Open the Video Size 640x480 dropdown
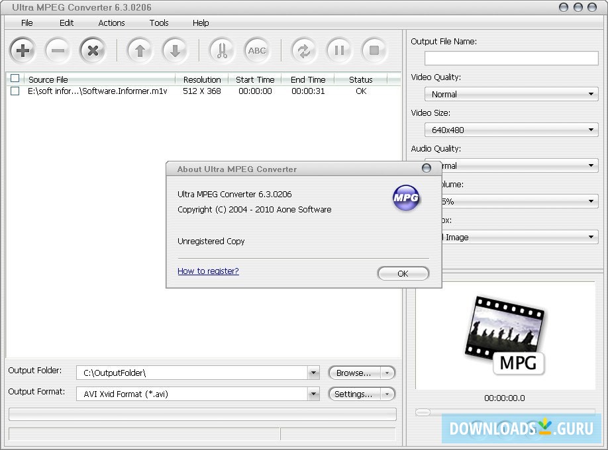 pos(511,130)
